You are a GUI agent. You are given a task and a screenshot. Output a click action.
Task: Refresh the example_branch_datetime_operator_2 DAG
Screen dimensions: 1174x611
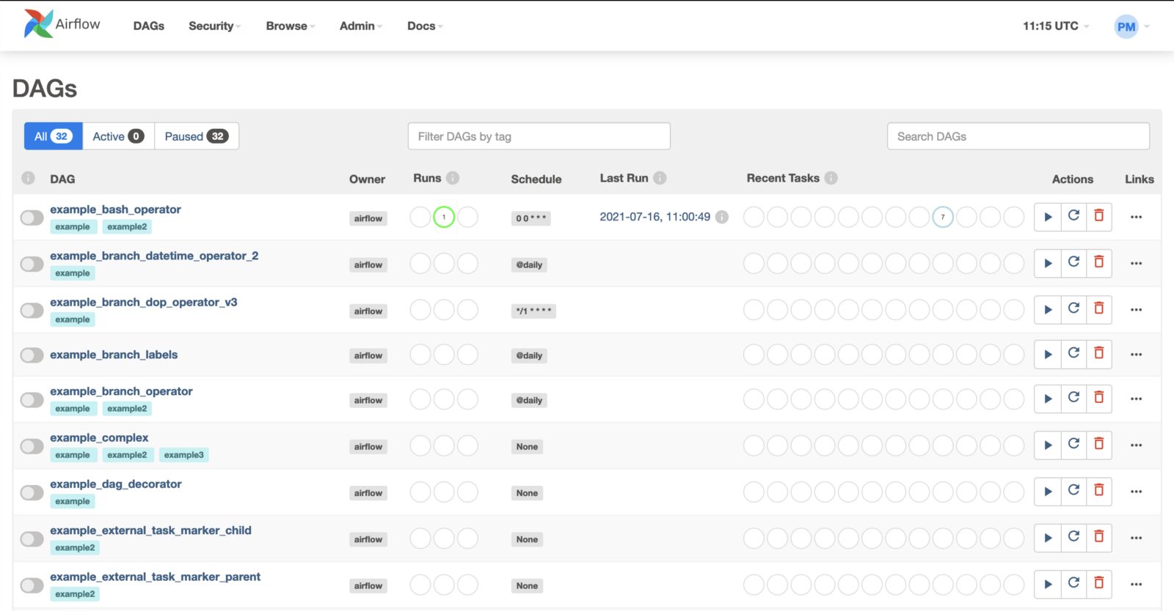click(1073, 262)
